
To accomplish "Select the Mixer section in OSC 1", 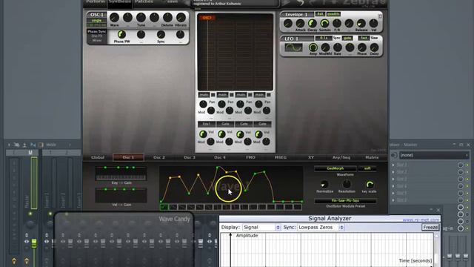I will click(97, 40).
